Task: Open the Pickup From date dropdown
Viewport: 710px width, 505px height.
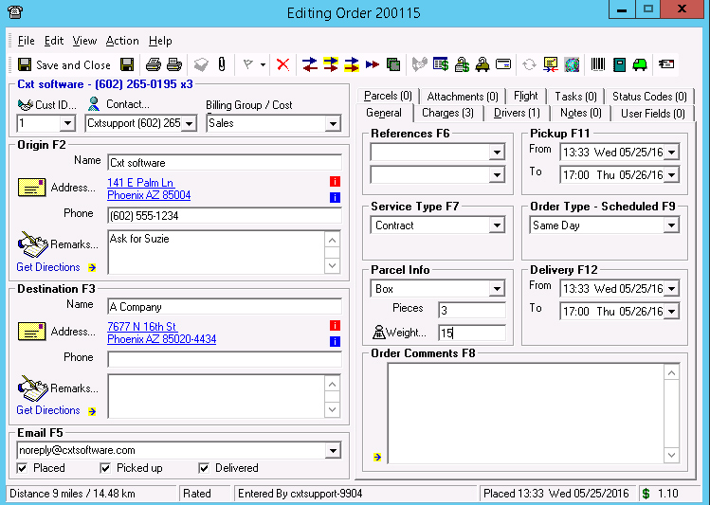Action: tap(671, 152)
